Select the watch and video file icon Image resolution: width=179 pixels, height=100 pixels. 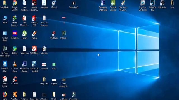click(64, 95)
